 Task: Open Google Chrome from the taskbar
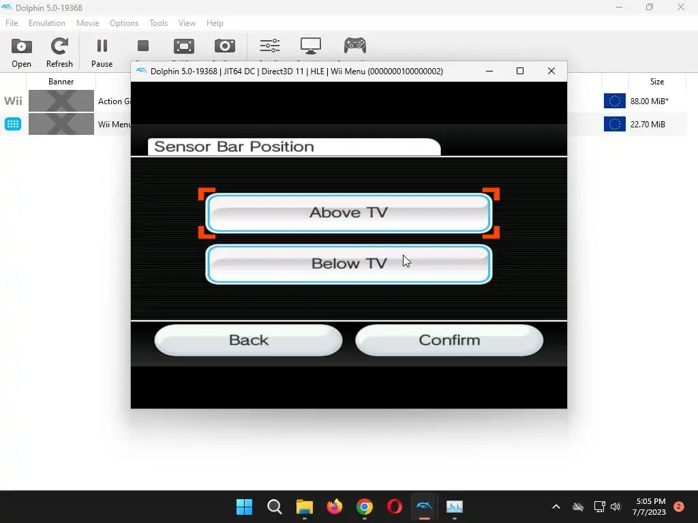[x=365, y=507]
